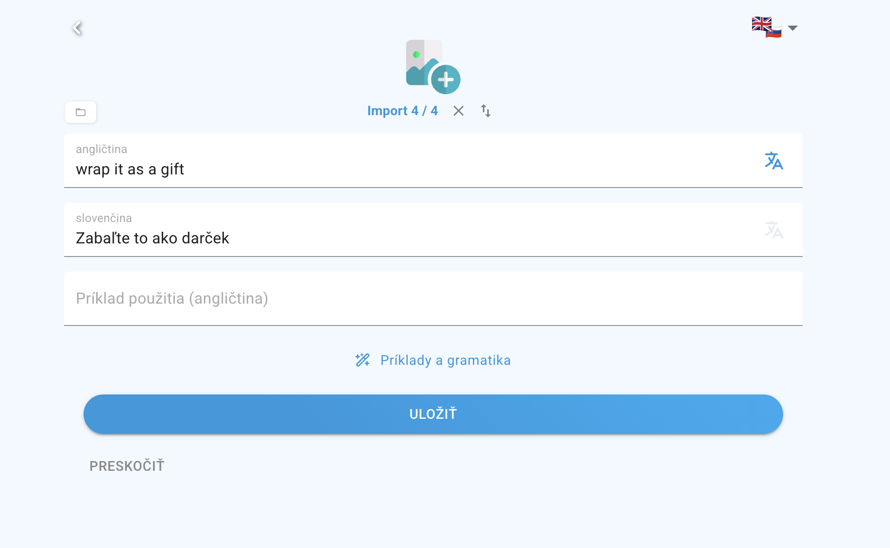Skip this card with PRESKOČIŤ
The width and height of the screenshot is (890, 548).
coord(126,465)
